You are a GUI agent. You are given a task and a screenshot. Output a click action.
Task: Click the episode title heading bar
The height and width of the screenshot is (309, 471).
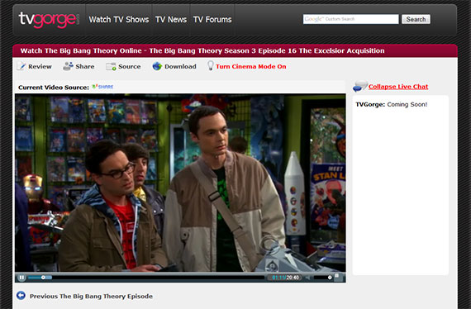pyautogui.click(x=235, y=50)
